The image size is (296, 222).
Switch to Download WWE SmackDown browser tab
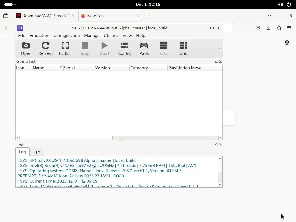pos(45,16)
